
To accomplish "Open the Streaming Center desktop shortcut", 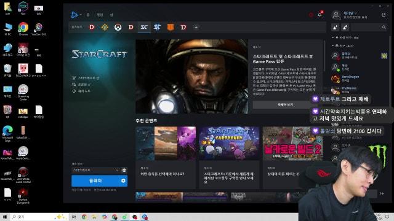I will tap(23, 92).
